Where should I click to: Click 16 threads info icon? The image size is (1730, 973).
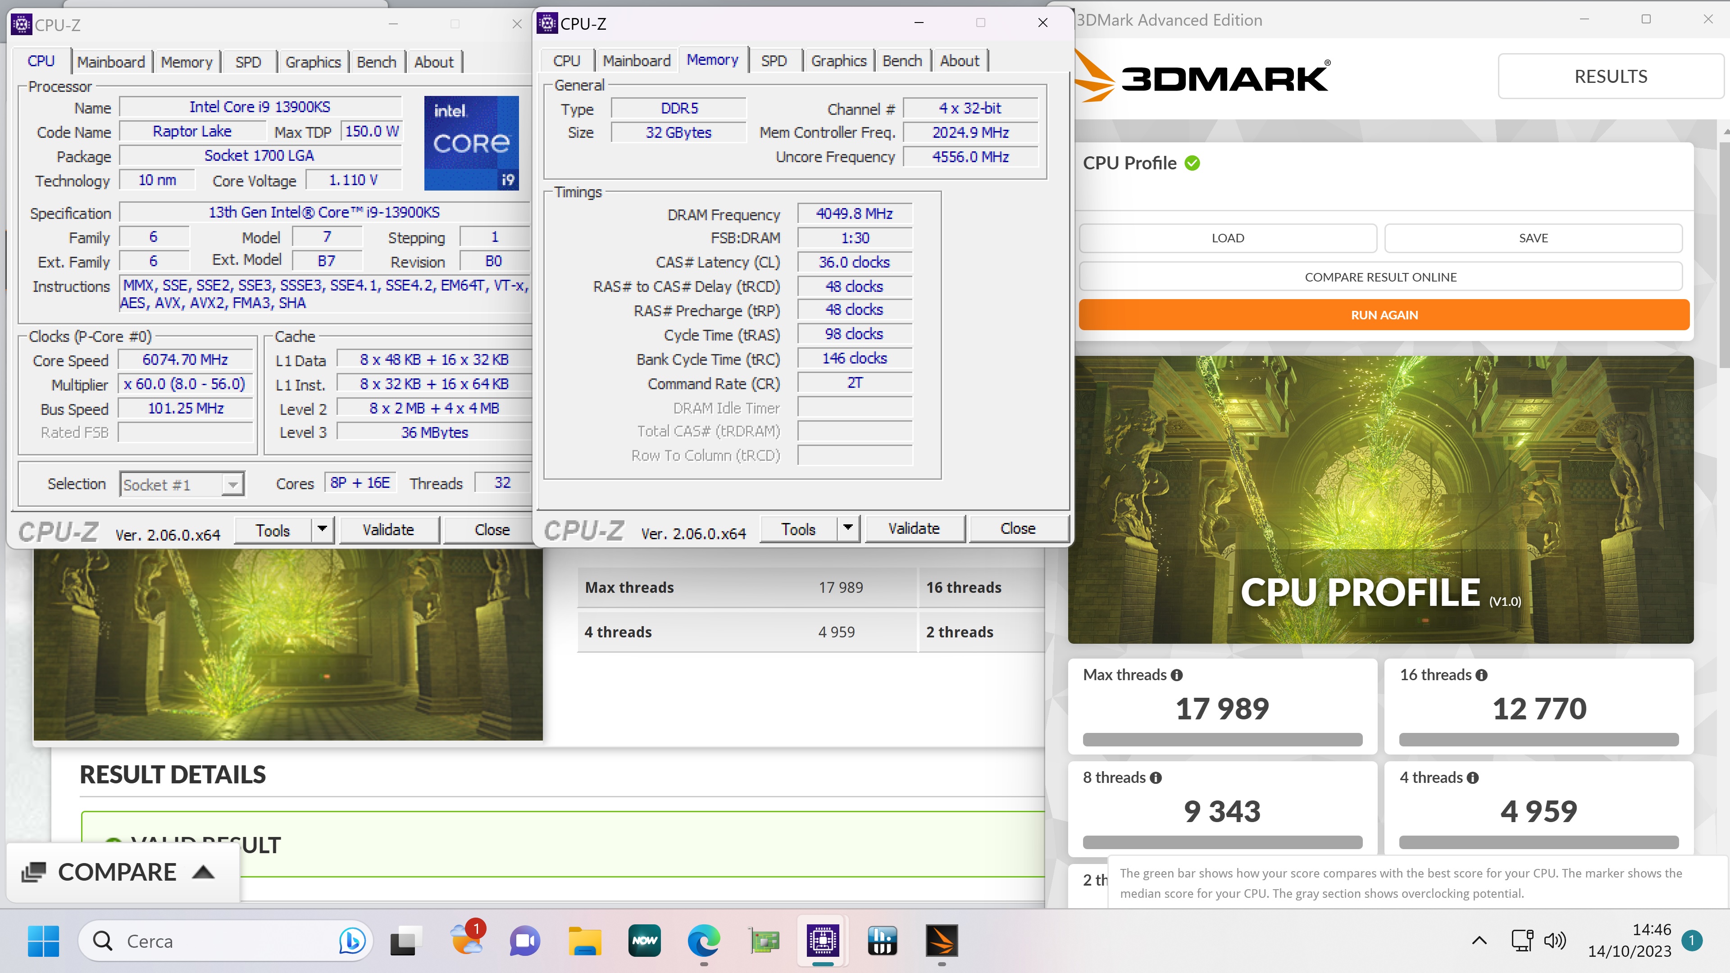(1481, 676)
